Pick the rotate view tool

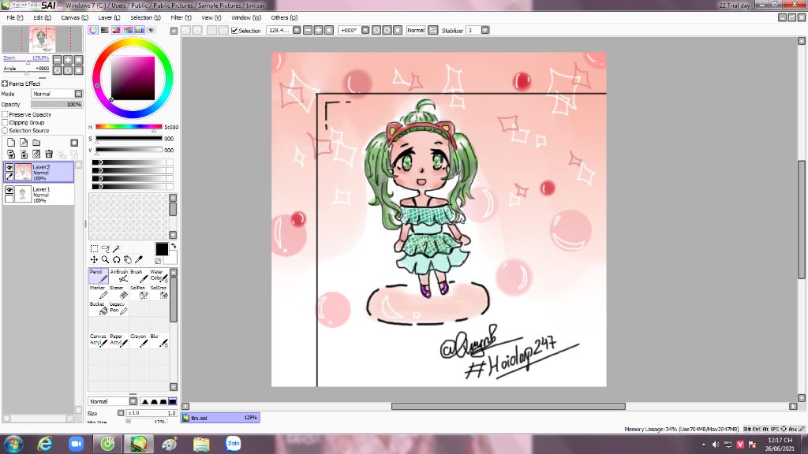pyautogui.click(x=117, y=259)
